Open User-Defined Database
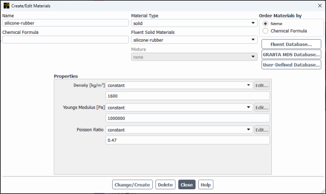 [291, 65]
